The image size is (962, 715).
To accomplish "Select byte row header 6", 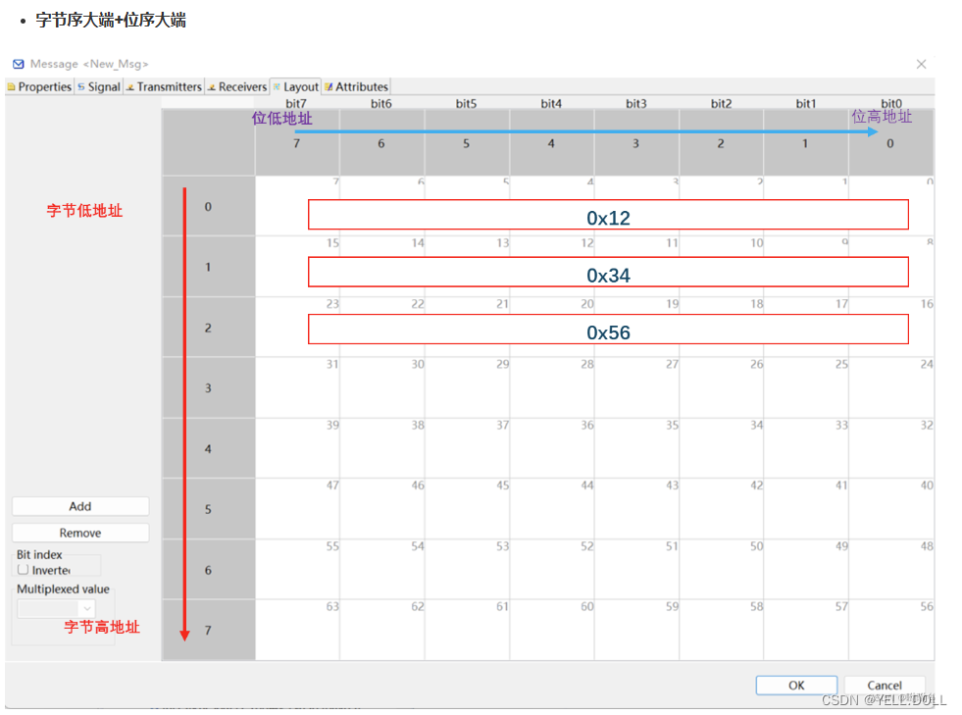I will point(209,570).
